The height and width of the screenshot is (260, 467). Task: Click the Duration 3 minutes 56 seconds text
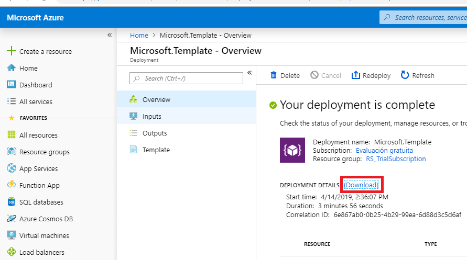(351, 206)
